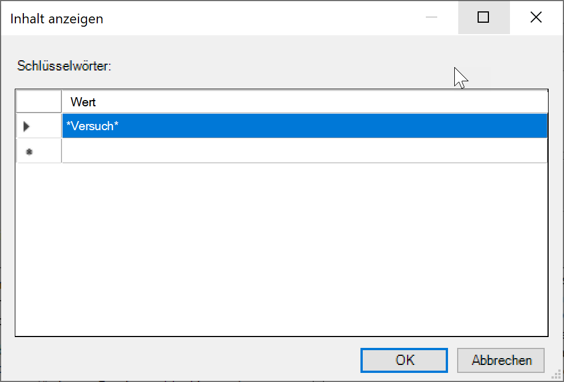The image size is (564, 382).
Task: Click the empty white area below the grid rows
Action: [281, 250]
